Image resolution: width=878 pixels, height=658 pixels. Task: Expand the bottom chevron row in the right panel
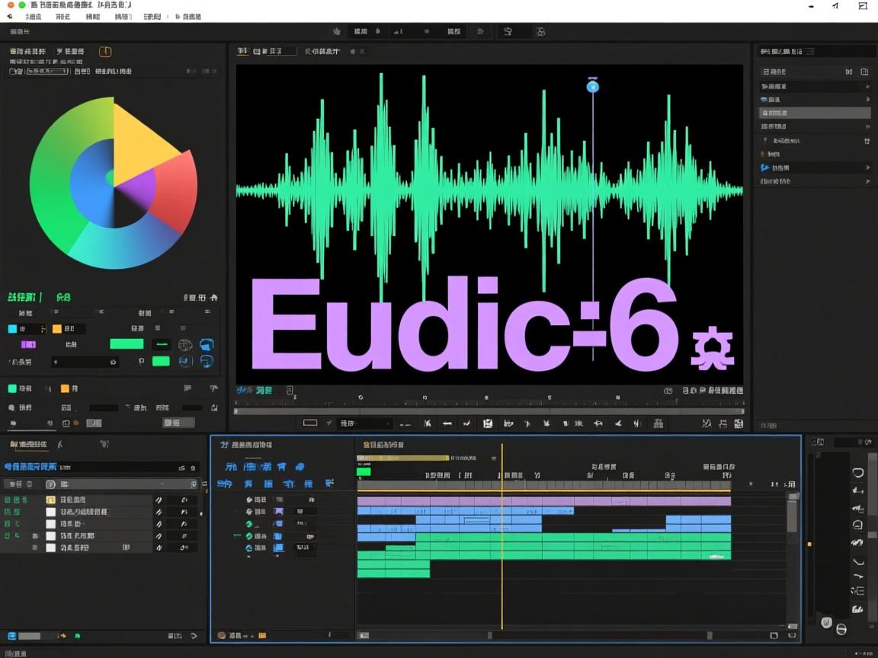pyautogui.click(x=868, y=181)
